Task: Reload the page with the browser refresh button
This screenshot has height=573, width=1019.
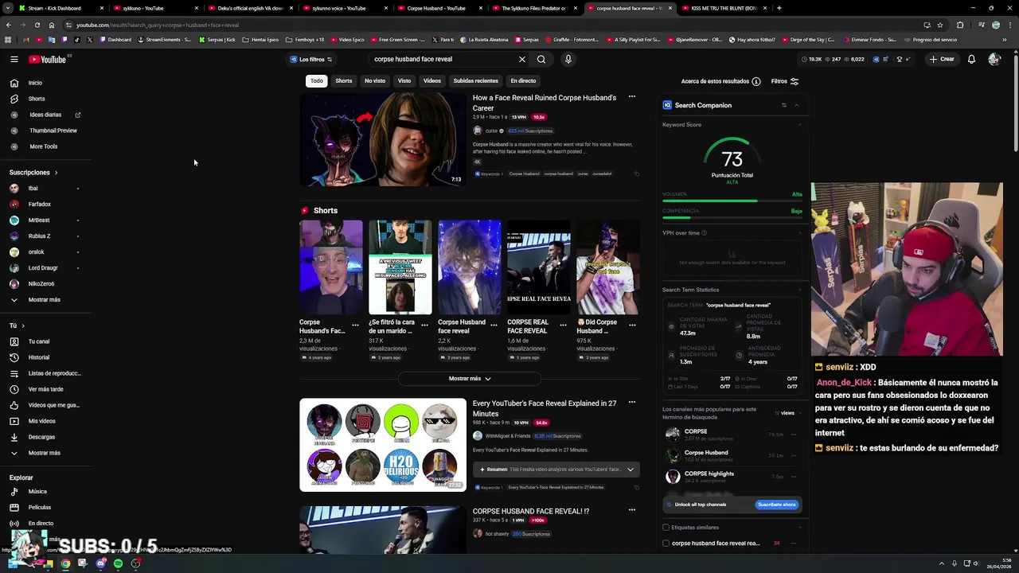Action: pyautogui.click(x=37, y=25)
